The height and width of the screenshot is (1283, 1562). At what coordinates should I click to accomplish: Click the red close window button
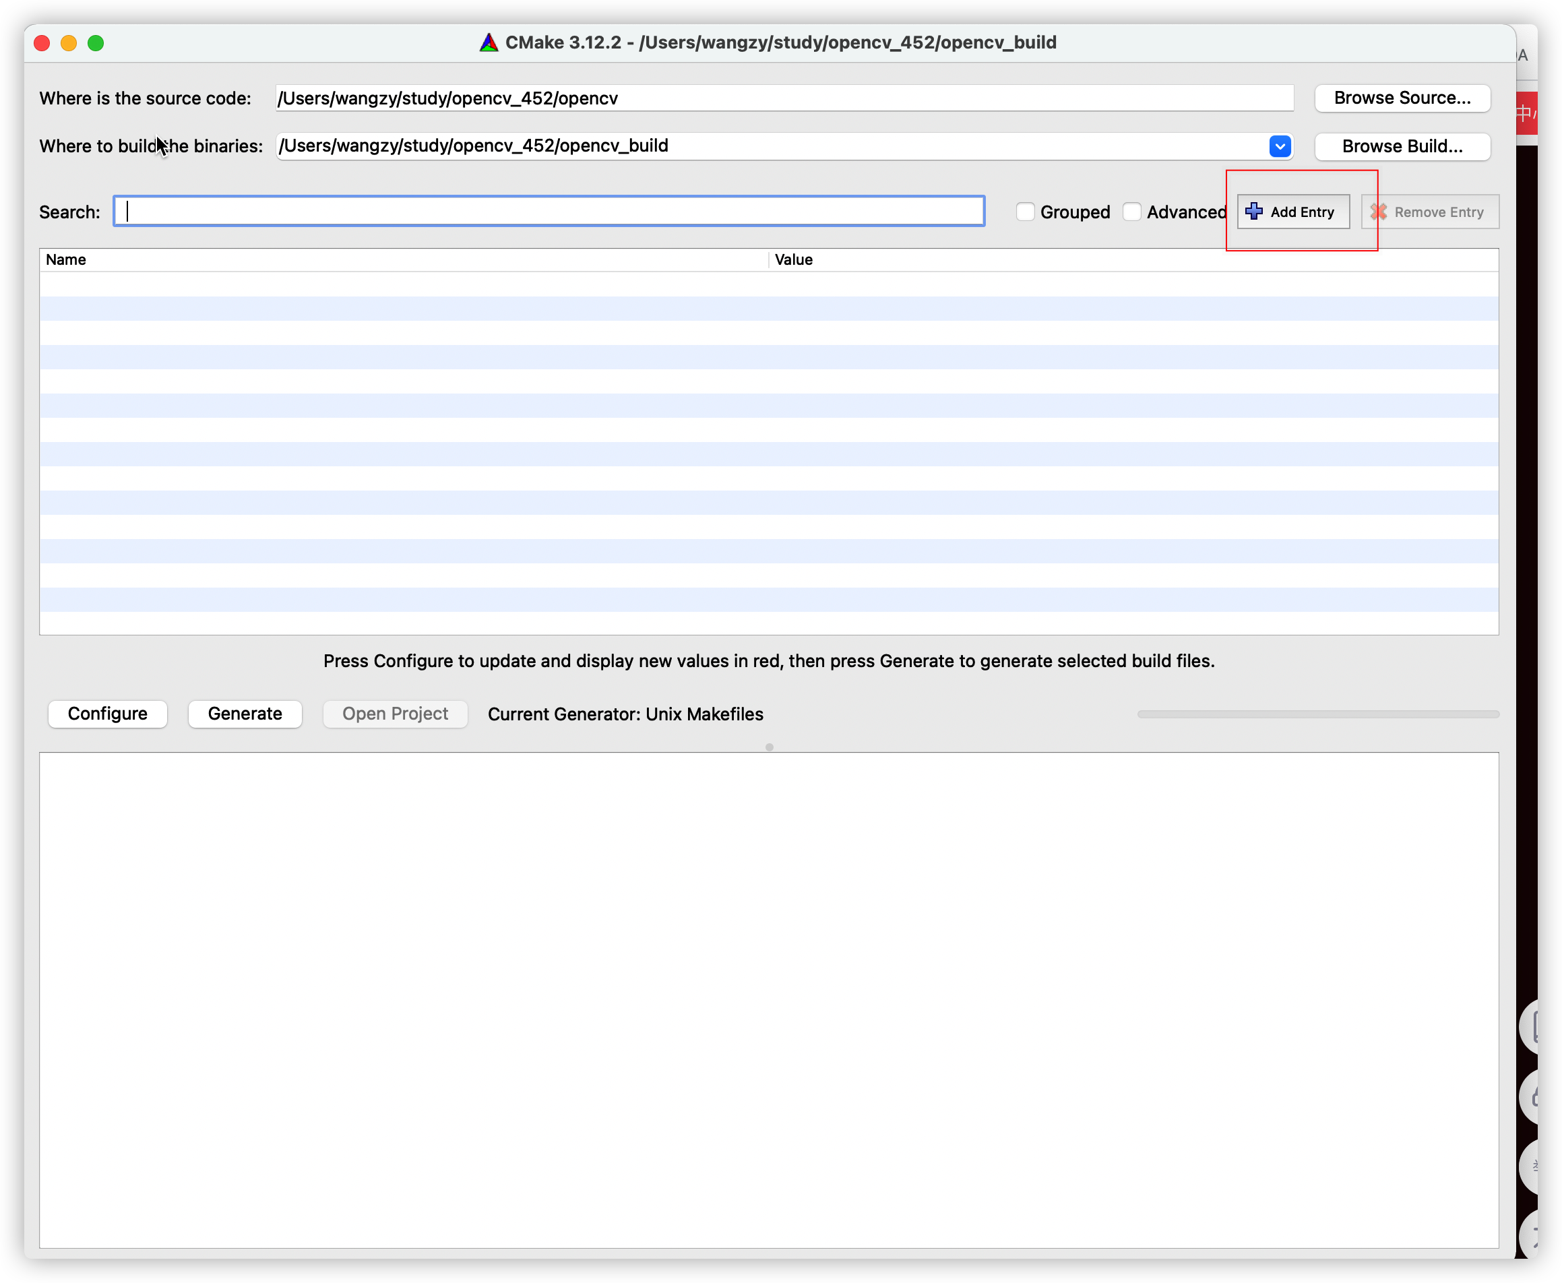pos(42,43)
